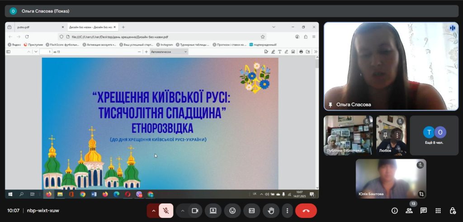Click the crop icon on Юлія Баштова's tile

[421, 194]
